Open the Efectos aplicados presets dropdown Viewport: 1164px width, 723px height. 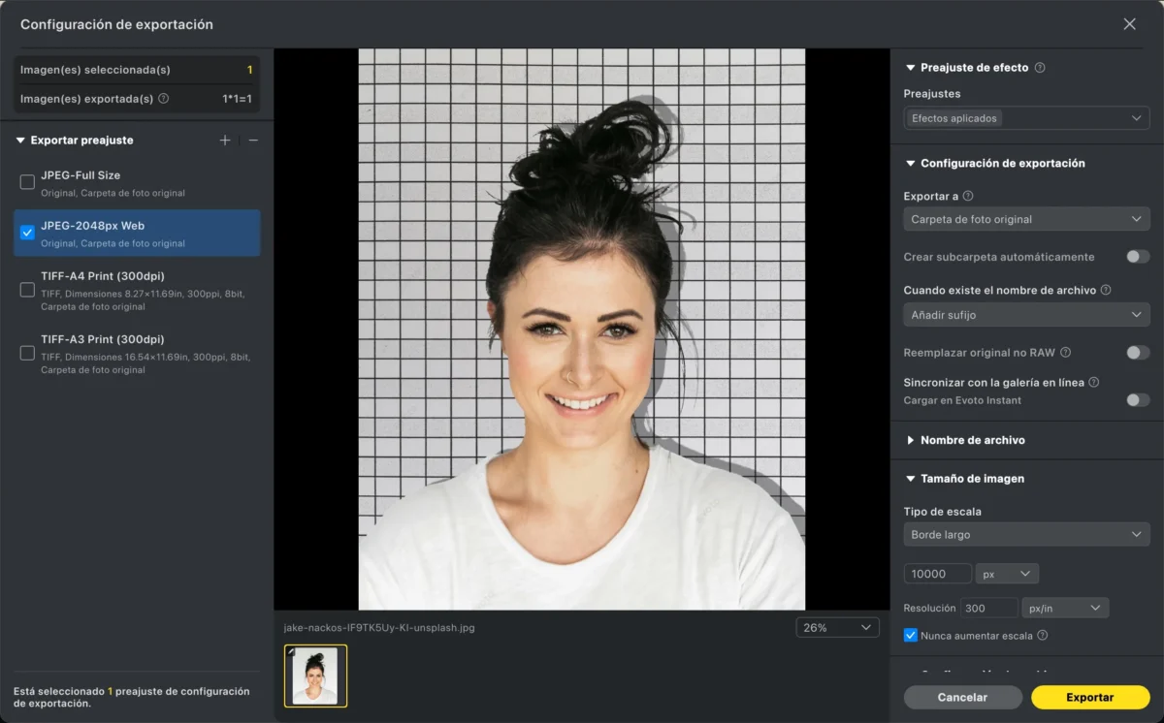point(1026,118)
